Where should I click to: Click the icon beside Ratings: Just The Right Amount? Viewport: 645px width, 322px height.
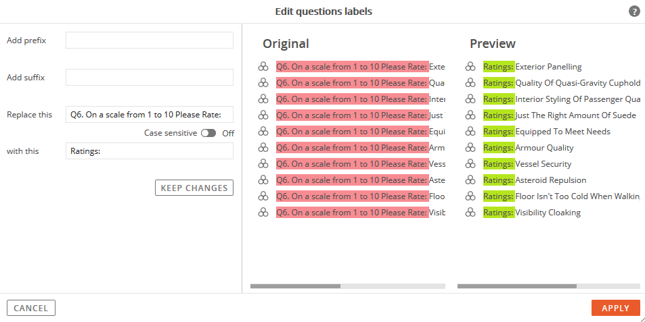click(470, 115)
